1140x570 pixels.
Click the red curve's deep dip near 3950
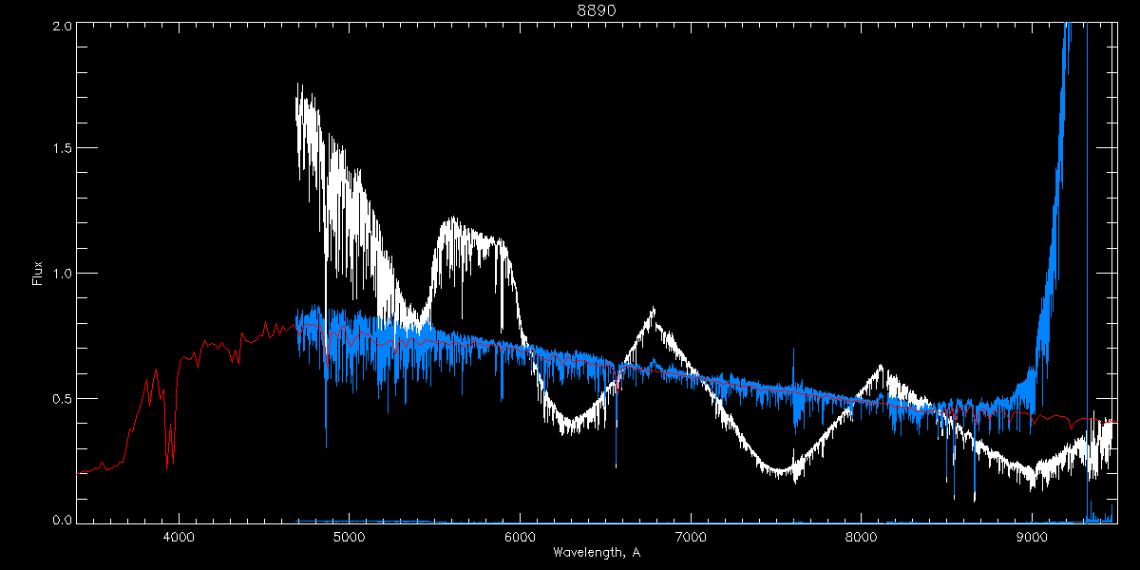(168, 464)
